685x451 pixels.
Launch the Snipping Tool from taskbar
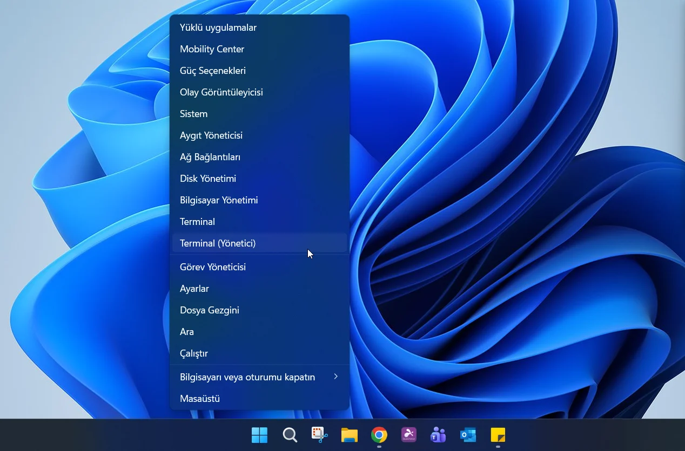320,435
